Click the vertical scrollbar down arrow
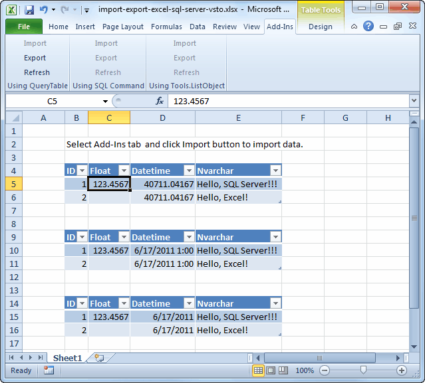Image resolution: width=425 pixels, height=383 pixels. tap(414, 346)
